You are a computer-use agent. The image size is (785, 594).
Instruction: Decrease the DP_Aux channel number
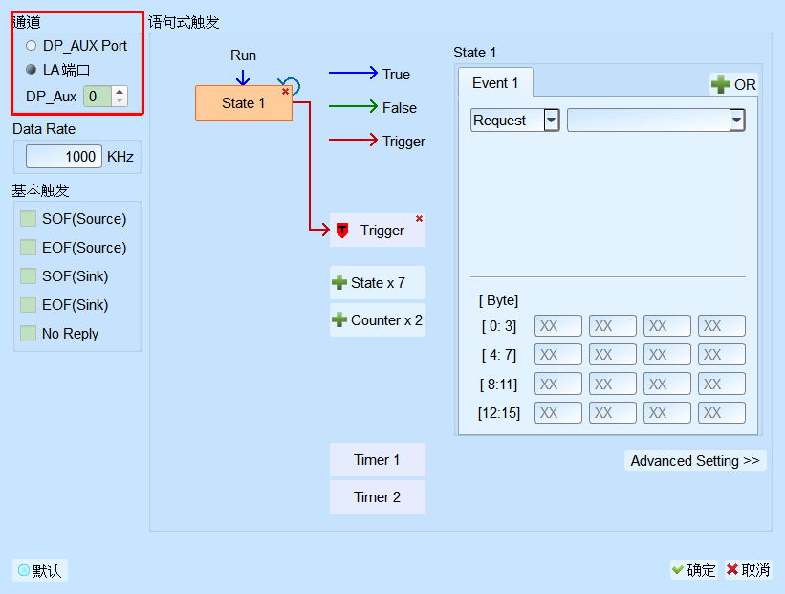click(120, 100)
